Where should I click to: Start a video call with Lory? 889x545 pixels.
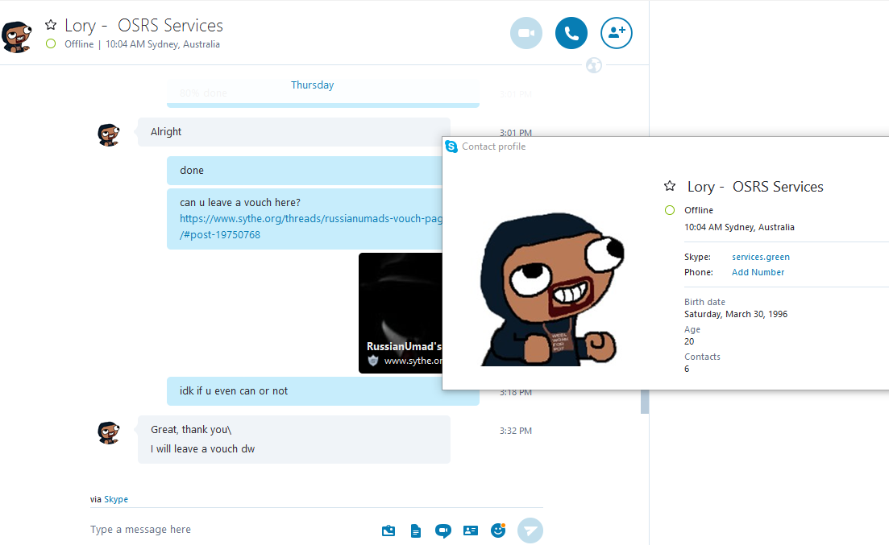[x=526, y=34]
